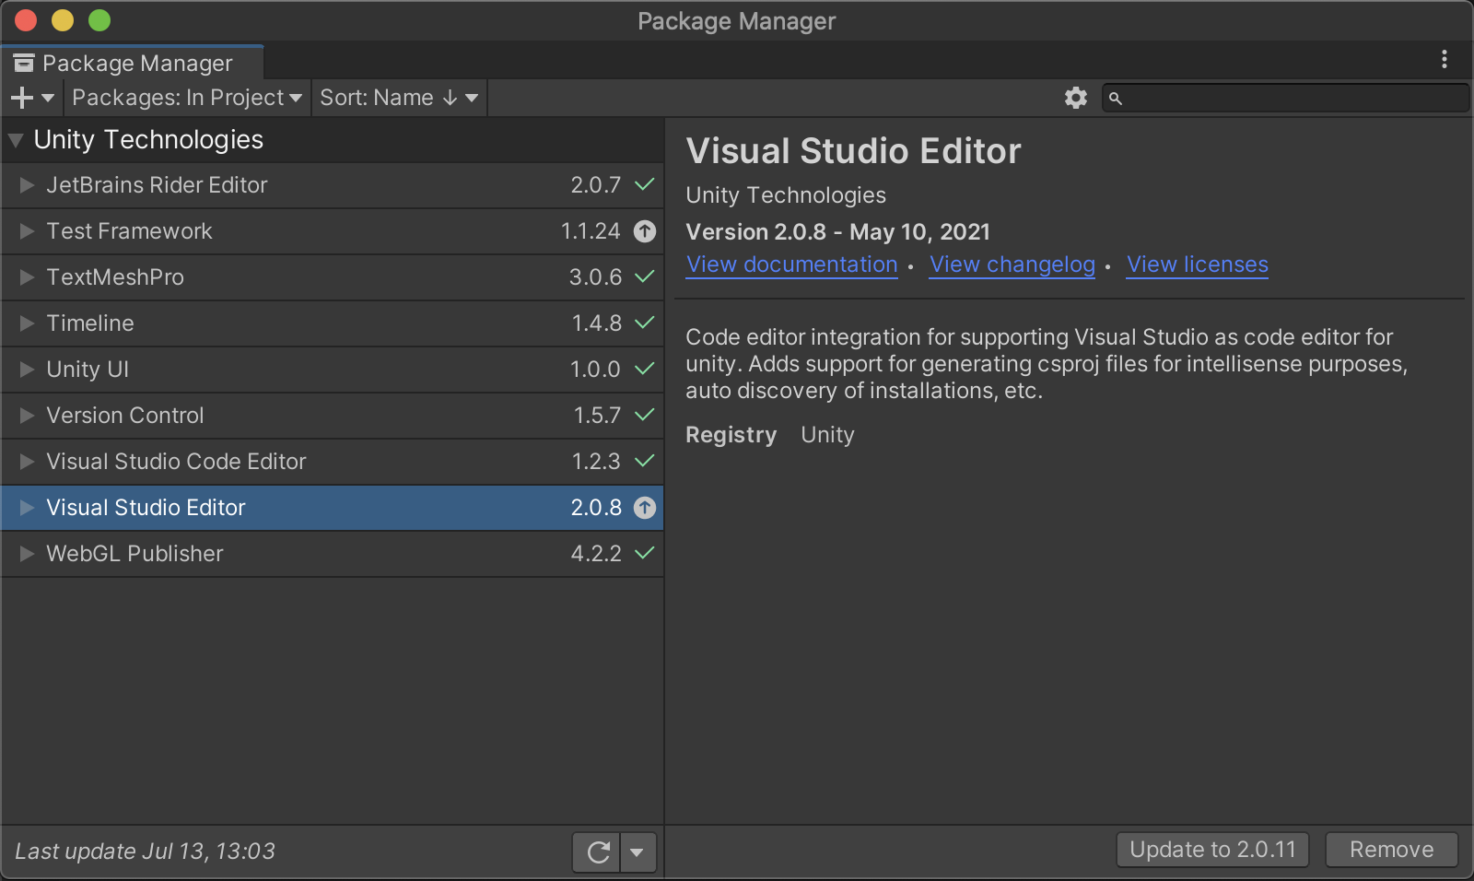
Task: Select the Version Control package
Action: click(125, 416)
